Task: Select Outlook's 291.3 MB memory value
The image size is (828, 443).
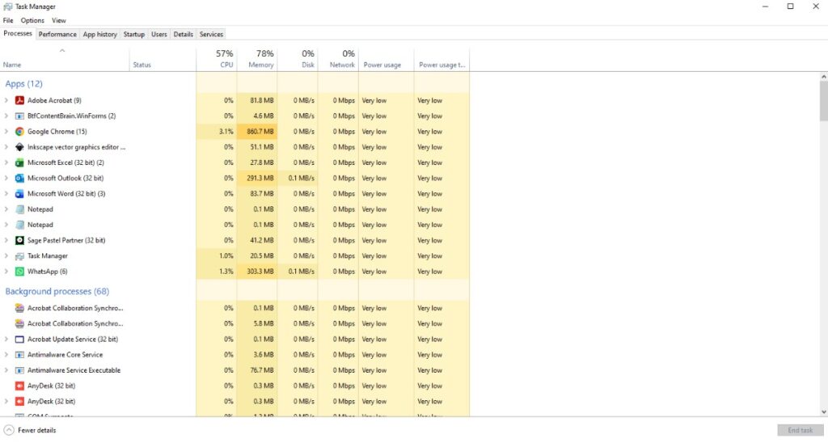Action: point(260,179)
